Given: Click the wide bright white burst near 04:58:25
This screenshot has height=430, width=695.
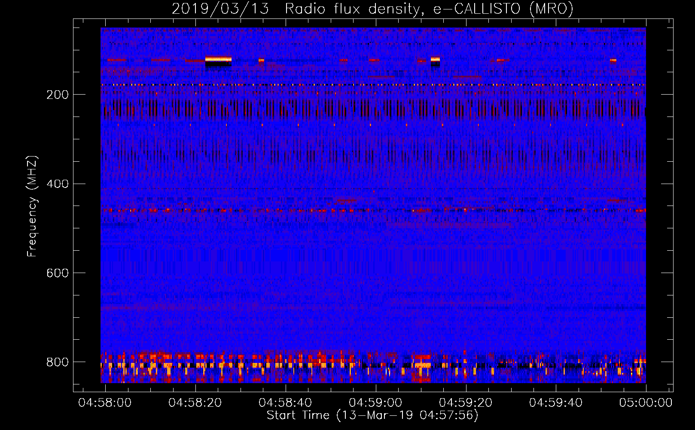Looking at the screenshot, I should 218,59.
